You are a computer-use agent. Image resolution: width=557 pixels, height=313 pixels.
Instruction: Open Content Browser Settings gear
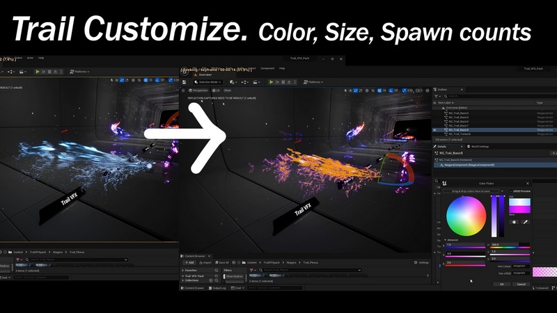coord(416,262)
